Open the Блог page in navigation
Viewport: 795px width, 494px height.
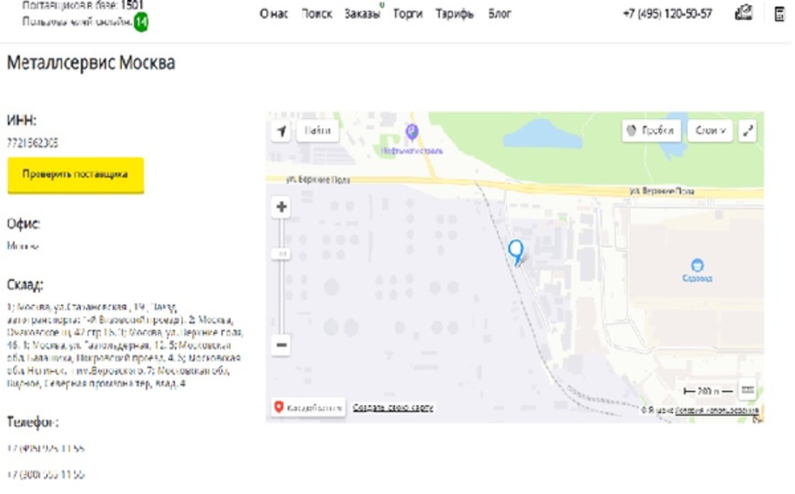(499, 14)
